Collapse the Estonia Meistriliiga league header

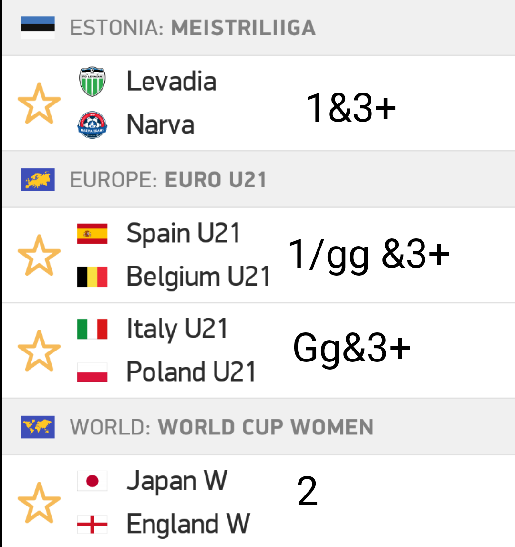258,28
